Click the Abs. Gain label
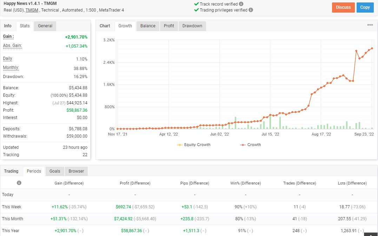This screenshot has height=236, width=378. [x=12, y=46]
